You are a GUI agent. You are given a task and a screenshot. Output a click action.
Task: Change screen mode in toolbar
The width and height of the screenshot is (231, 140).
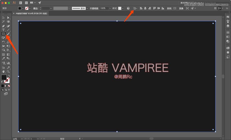(x=6, y=94)
